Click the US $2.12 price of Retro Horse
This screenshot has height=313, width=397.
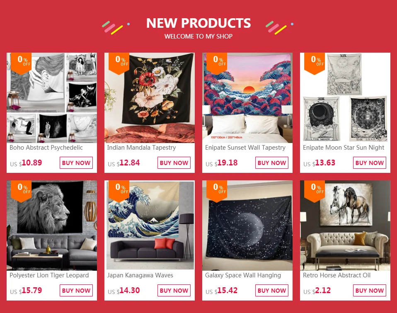pos(317,291)
